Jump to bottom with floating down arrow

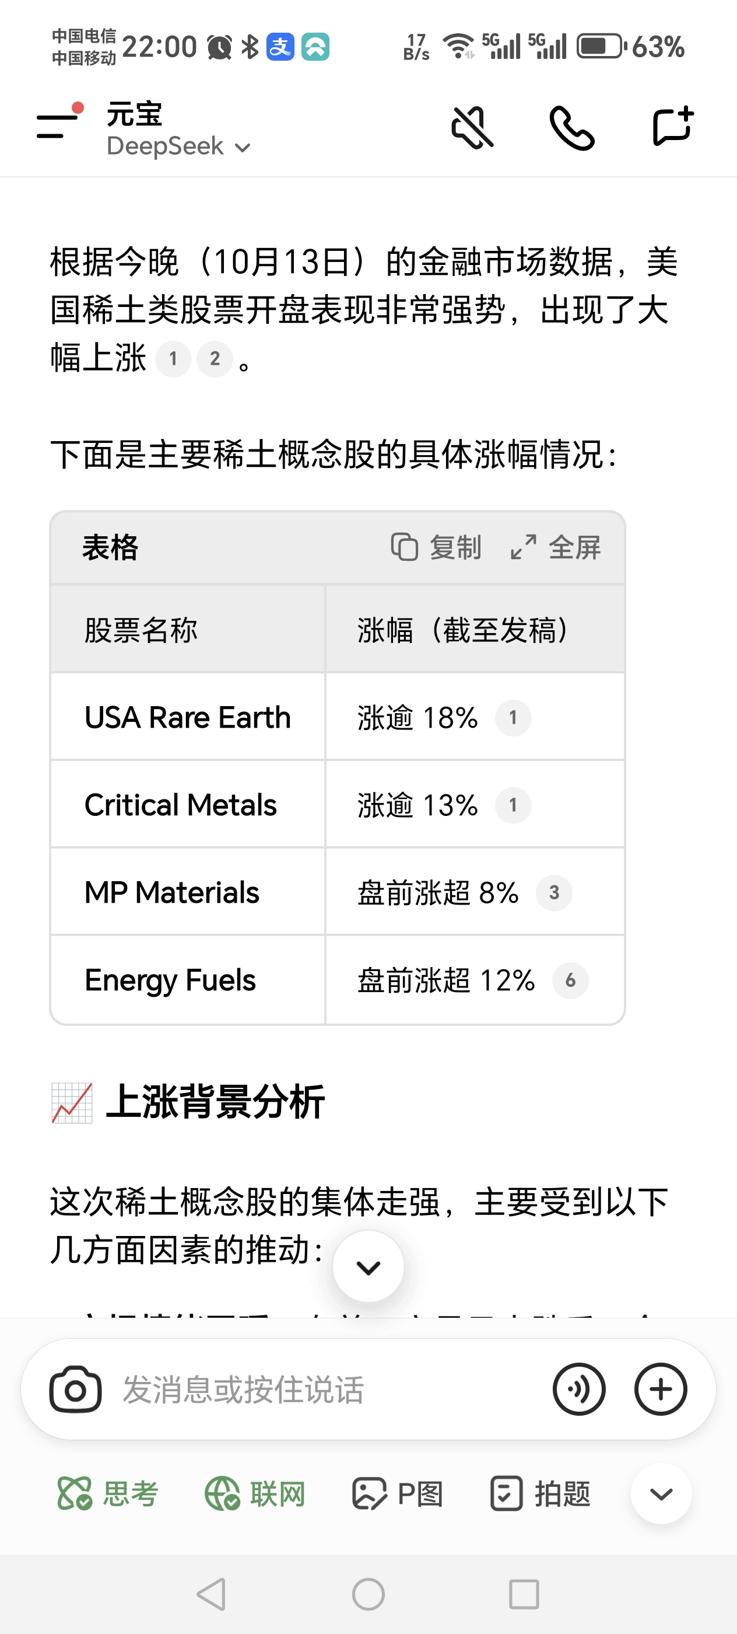point(368,1266)
